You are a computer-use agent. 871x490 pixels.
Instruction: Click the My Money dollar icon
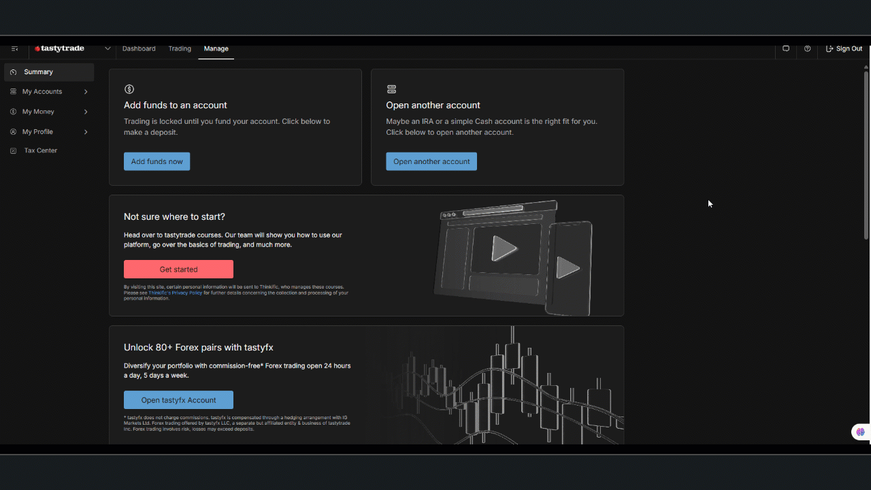[14, 112]
